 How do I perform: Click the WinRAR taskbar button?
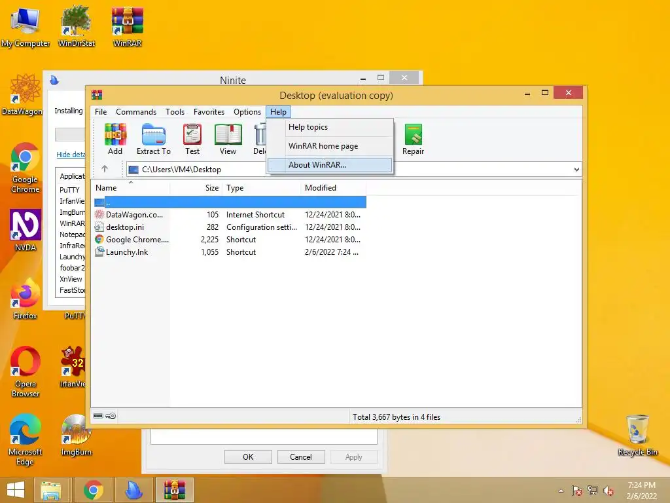click(x=174, y=490)
